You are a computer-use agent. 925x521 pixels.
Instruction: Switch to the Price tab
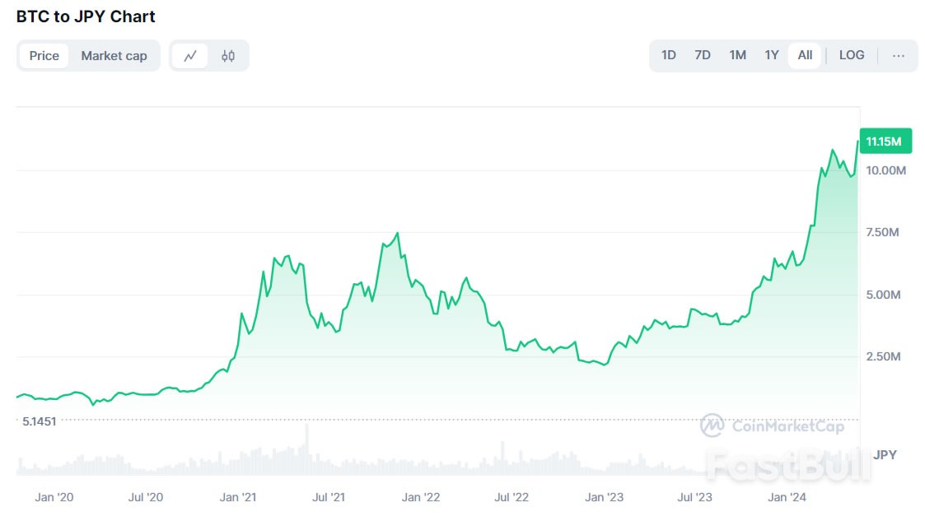44,55
